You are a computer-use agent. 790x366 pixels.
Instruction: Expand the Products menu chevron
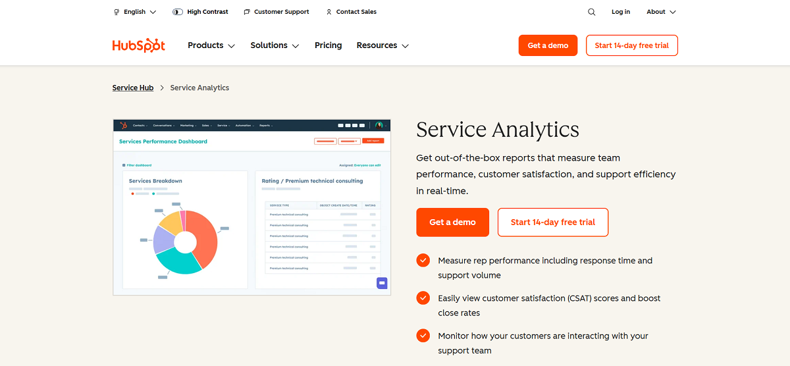coord(231,46)
